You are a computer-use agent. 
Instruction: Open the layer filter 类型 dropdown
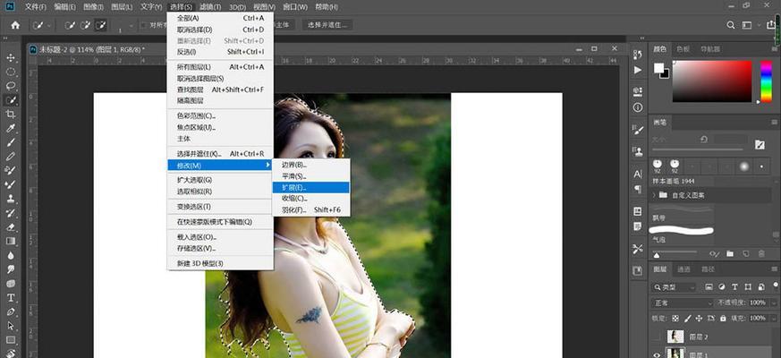(674, 287)
